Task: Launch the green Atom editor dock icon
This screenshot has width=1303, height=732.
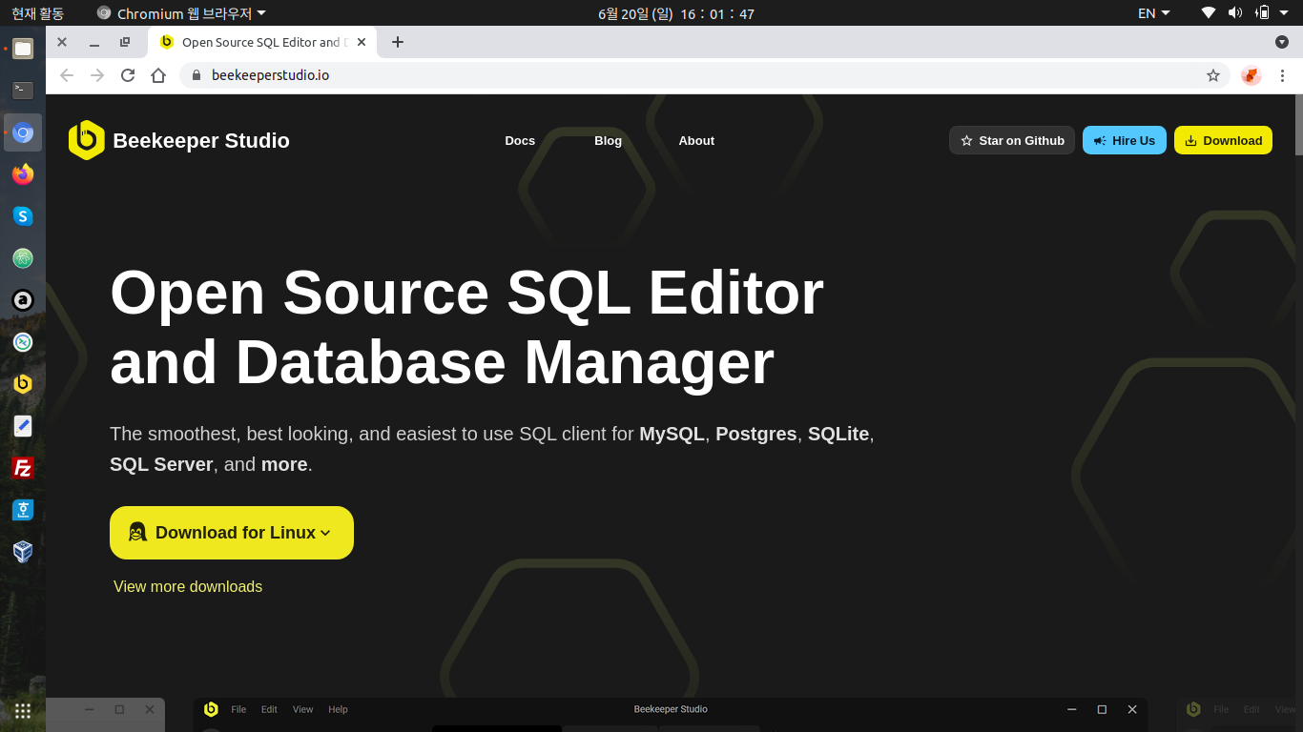Action: (x=23, y=258)
